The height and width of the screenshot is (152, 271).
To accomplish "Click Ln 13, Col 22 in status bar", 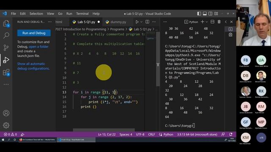I will click(x=107, y=134).
